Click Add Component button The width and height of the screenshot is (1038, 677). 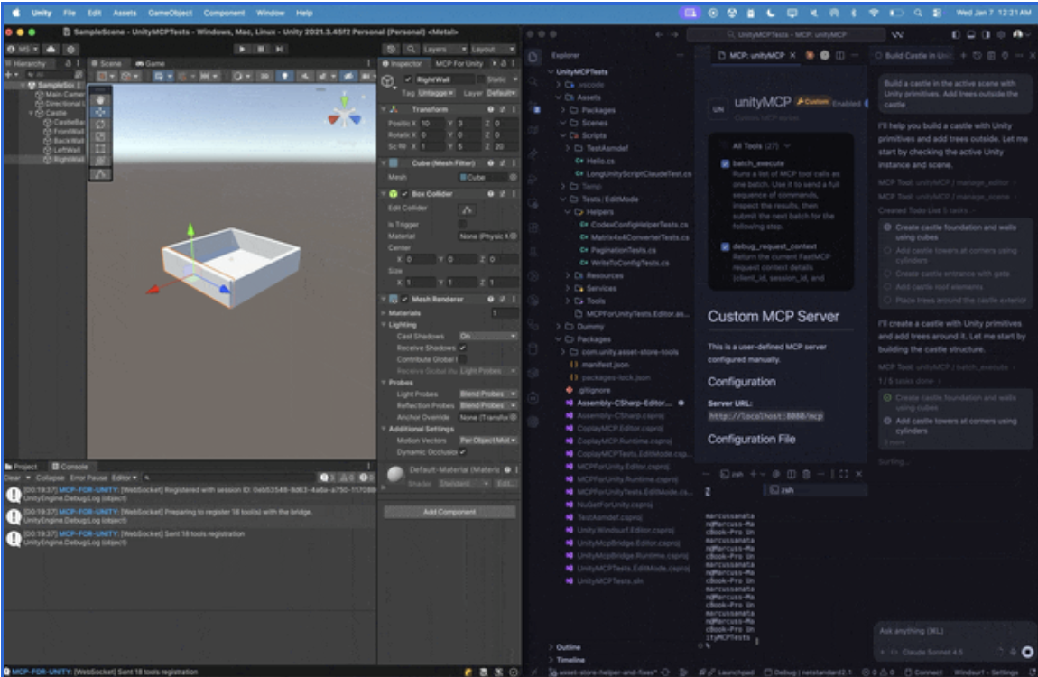(449, 512)
